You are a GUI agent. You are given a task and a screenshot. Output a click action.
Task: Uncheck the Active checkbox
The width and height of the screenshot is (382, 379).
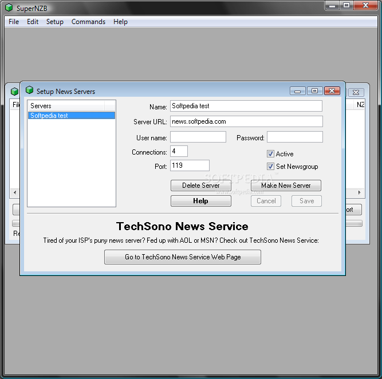(270, 153)
